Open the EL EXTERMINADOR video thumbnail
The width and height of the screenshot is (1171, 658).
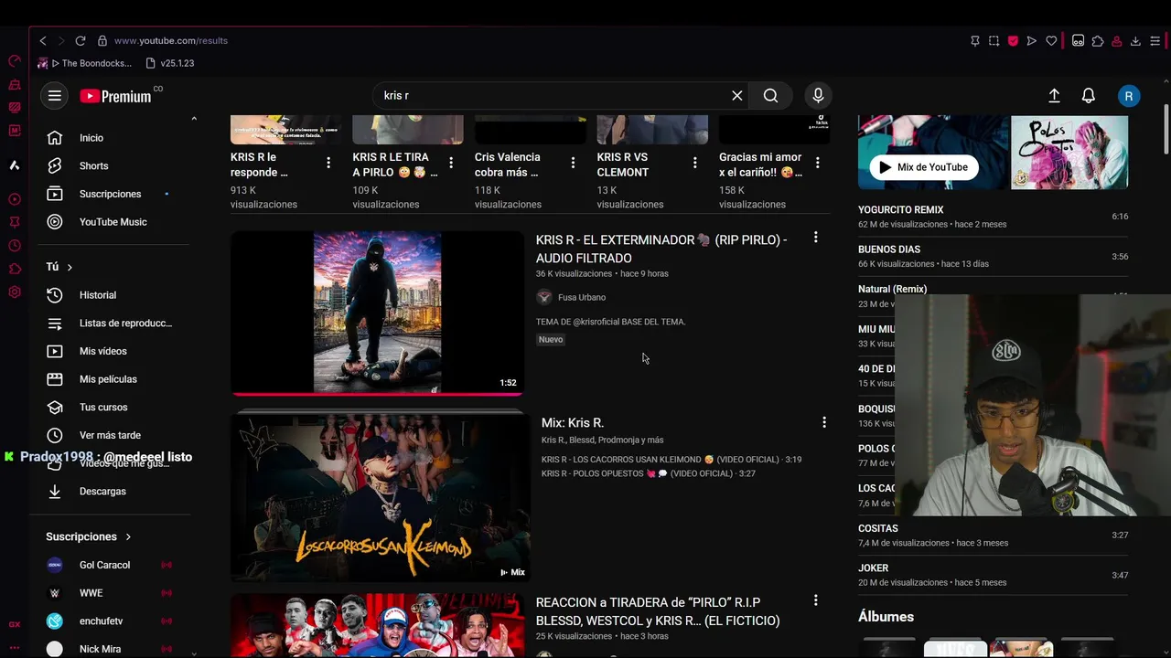377,313
